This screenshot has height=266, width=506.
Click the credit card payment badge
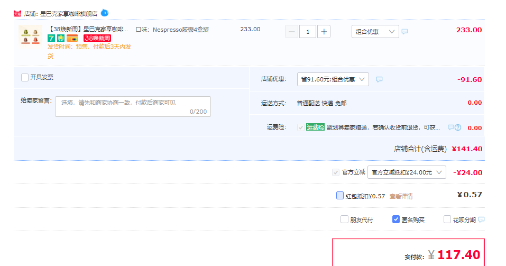(x=72, y=39)
